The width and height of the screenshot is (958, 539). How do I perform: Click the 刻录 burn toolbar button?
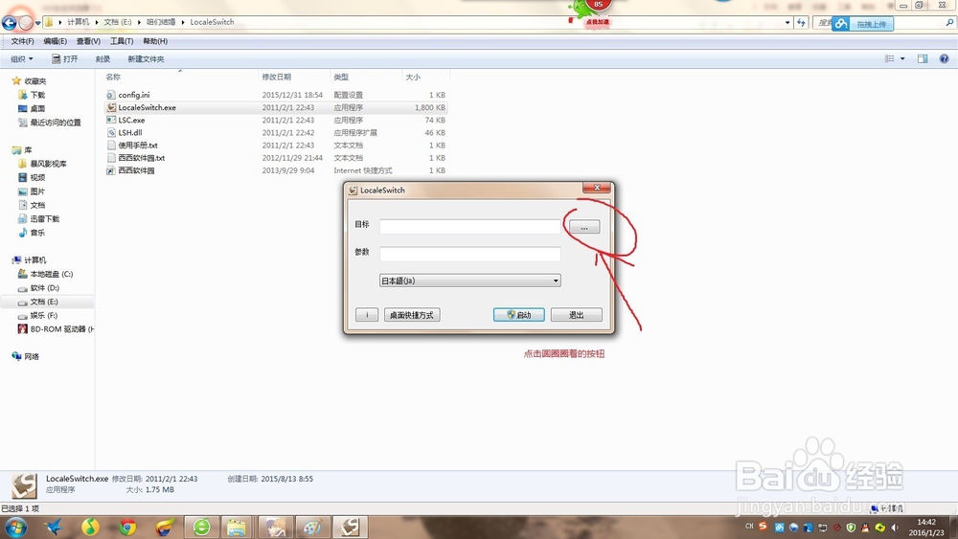click(103, 59)
